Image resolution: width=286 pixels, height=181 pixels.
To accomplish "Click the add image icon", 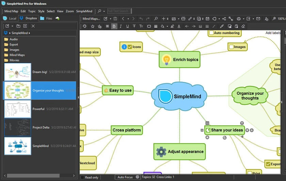I will tap(174, 19).
